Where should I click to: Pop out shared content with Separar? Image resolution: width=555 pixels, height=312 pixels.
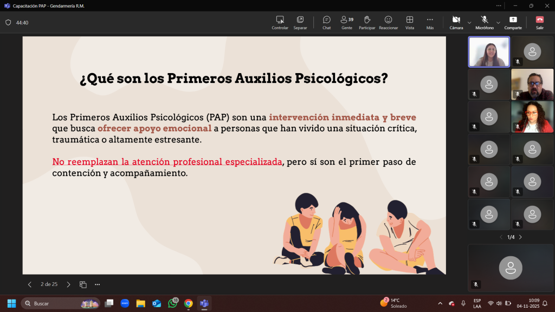tap(300, 22)
